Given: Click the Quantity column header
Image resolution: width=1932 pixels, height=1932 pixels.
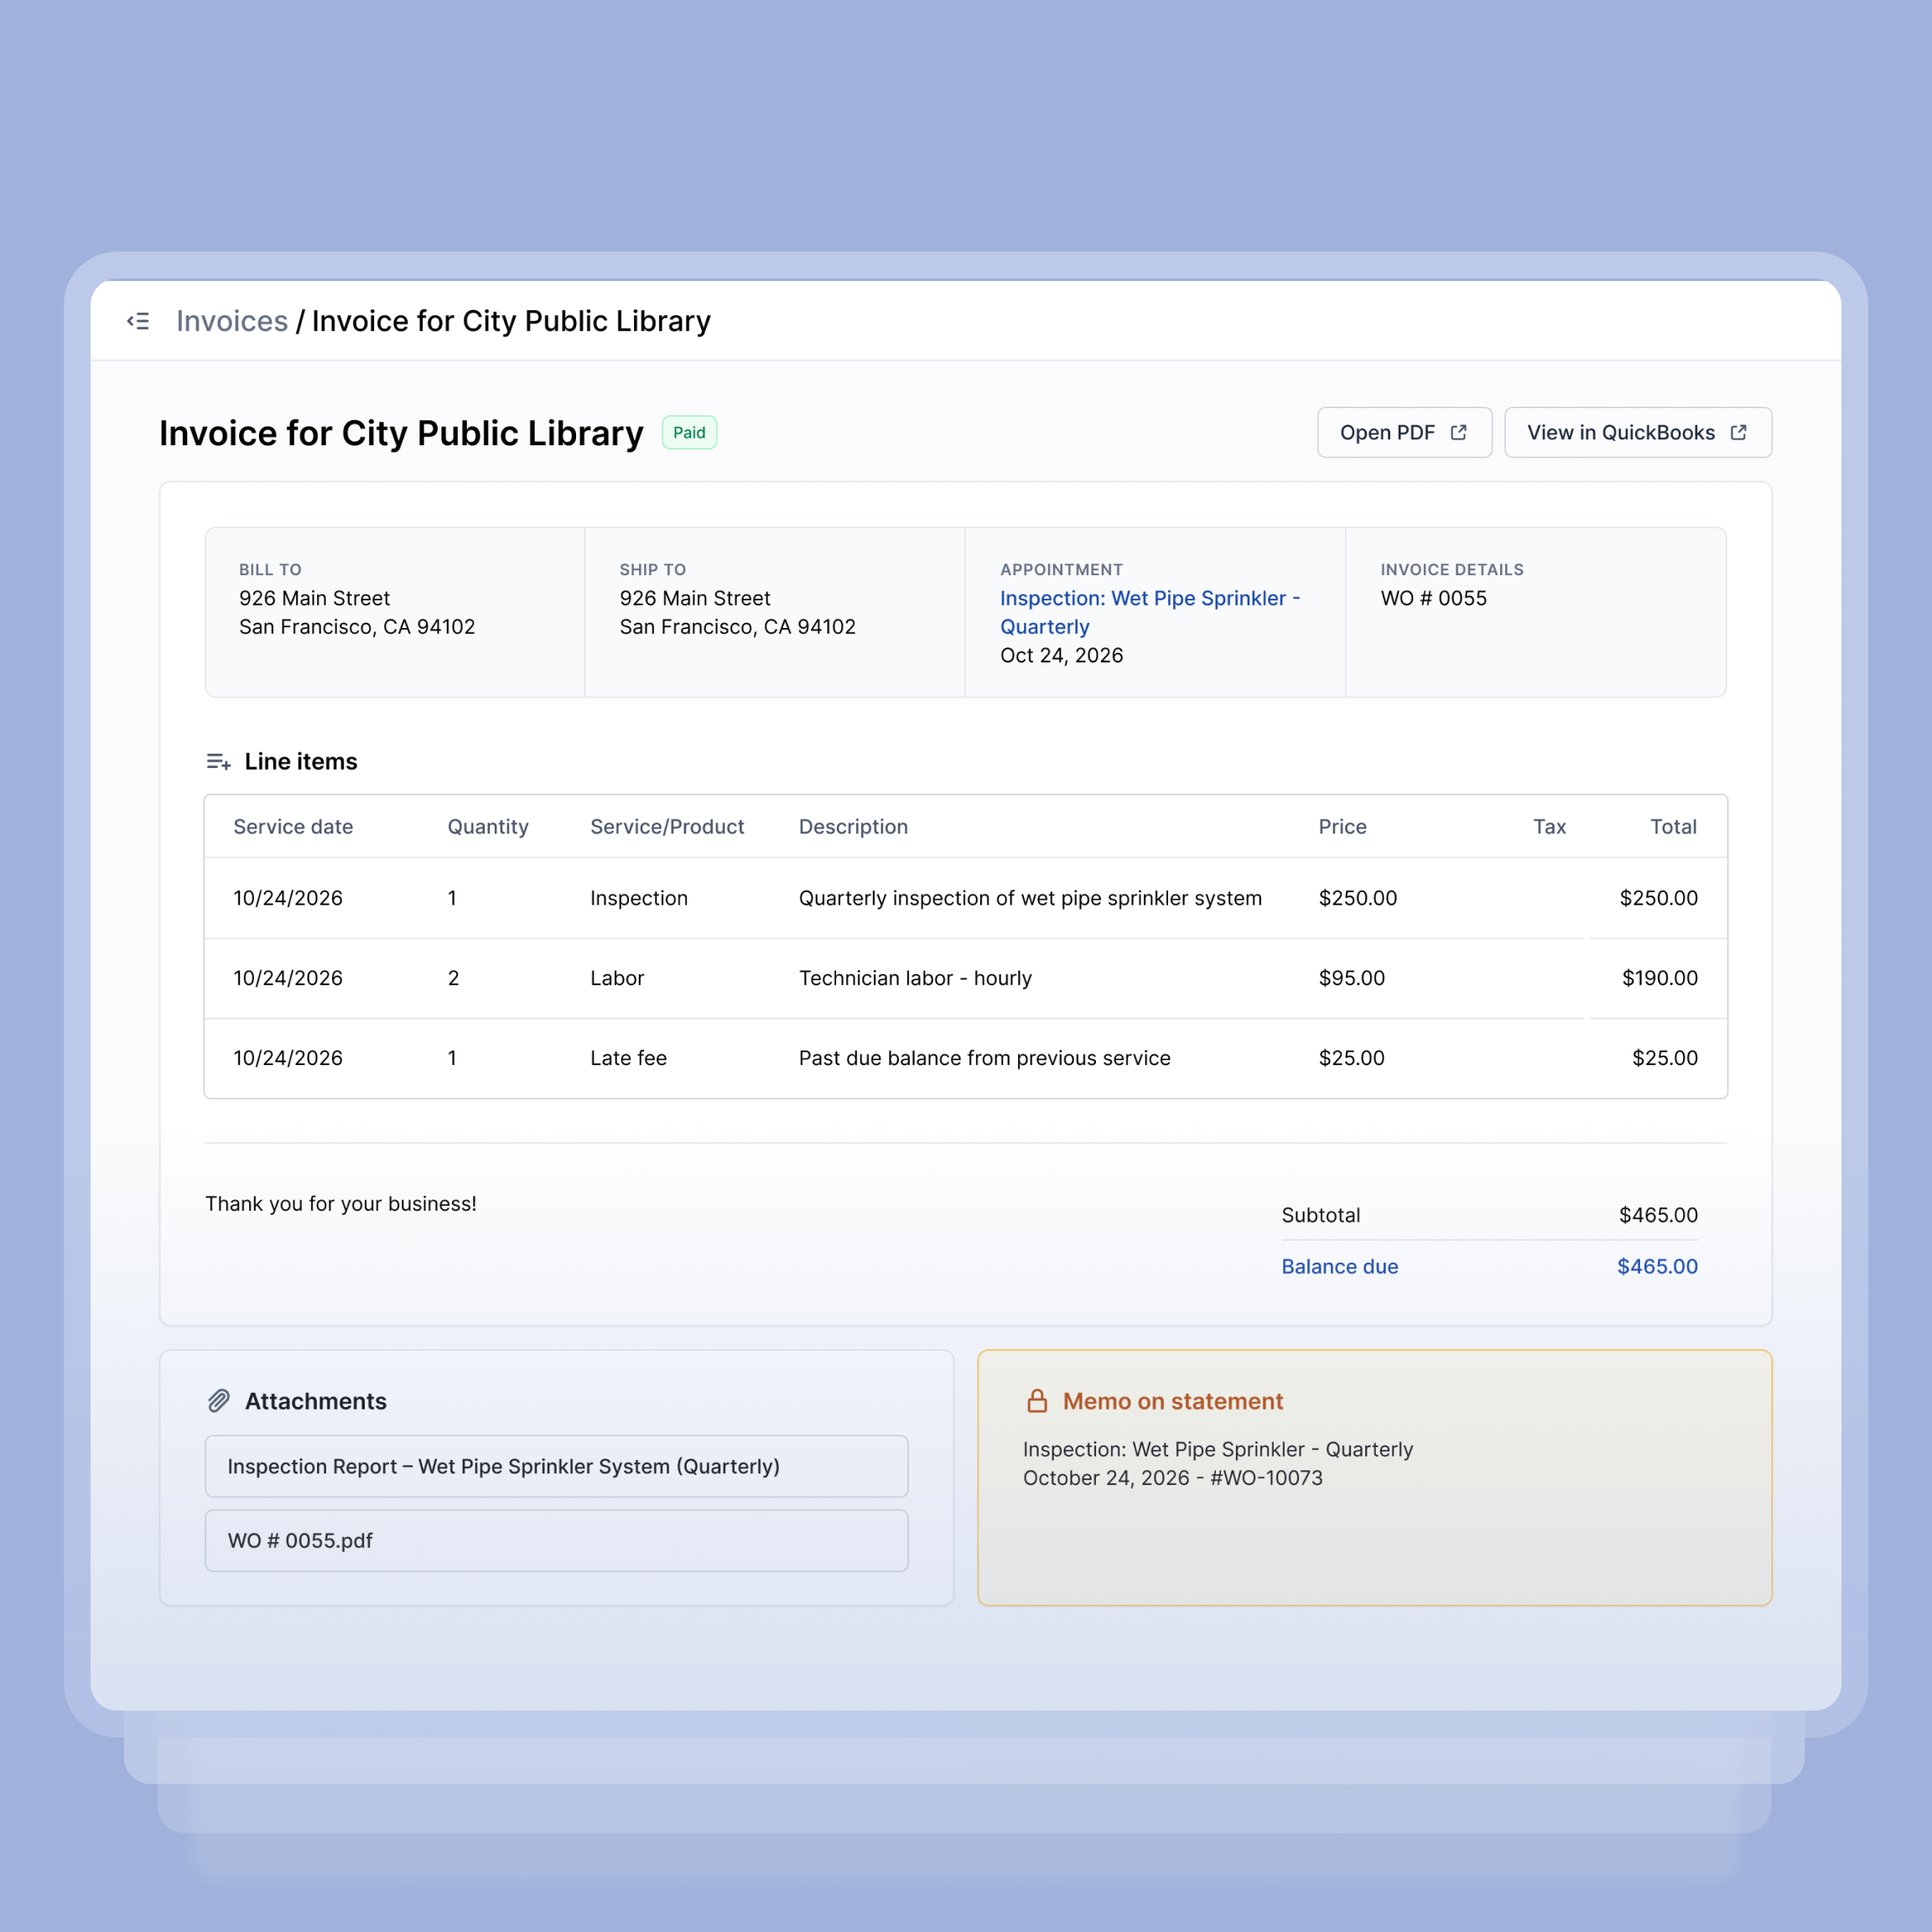Looking at the screenshot, I should (x=488, y=827).
